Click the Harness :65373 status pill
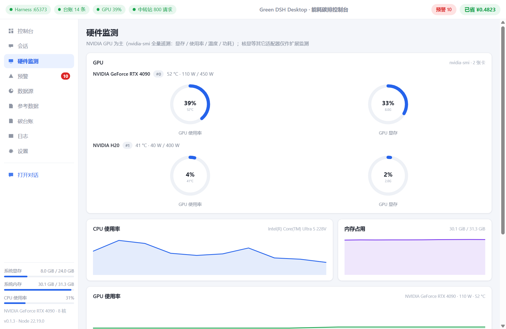The width and height of the screenshot is (506, 329). [28, 10]
